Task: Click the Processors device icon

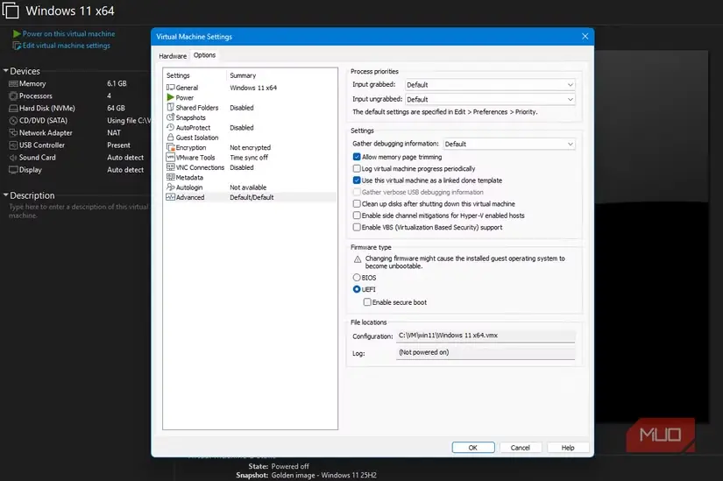Action: (x=13, y=95)
